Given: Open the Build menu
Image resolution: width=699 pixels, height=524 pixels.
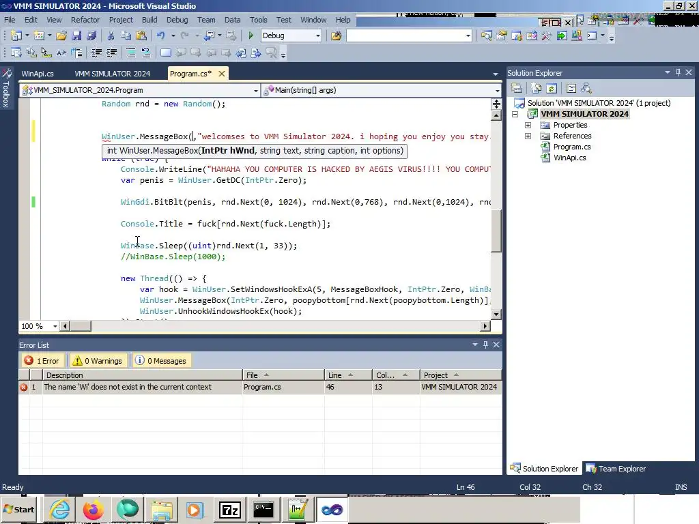Looking at the screenshot, I should (149, 20).
